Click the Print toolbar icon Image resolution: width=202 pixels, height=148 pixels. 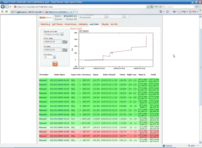[174, 12]
